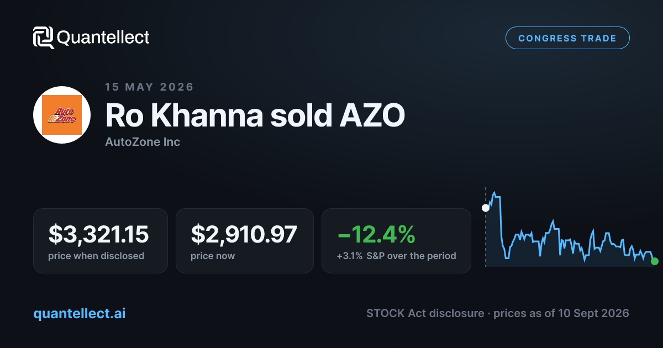Click the Quantellect logo icon
This screenshot has height=348, width=663.
click(x=44, y=38)
